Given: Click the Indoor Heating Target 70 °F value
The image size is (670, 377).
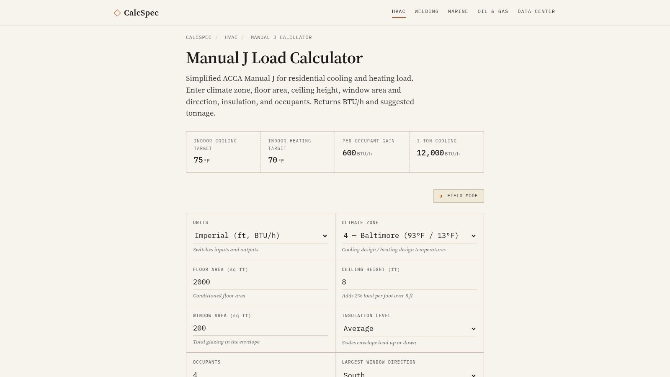Looking at the screenshot, I should pos(276,160).
